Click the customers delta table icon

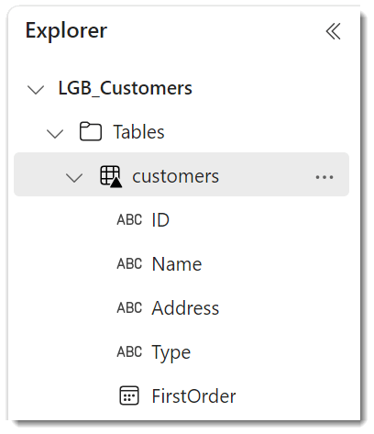111,176
